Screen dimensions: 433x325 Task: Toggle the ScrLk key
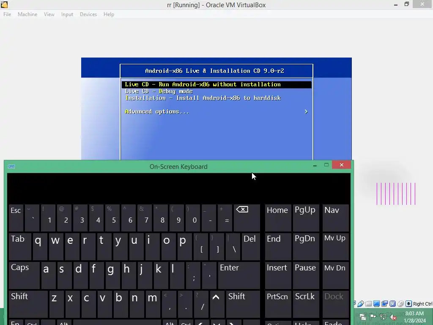306,304
